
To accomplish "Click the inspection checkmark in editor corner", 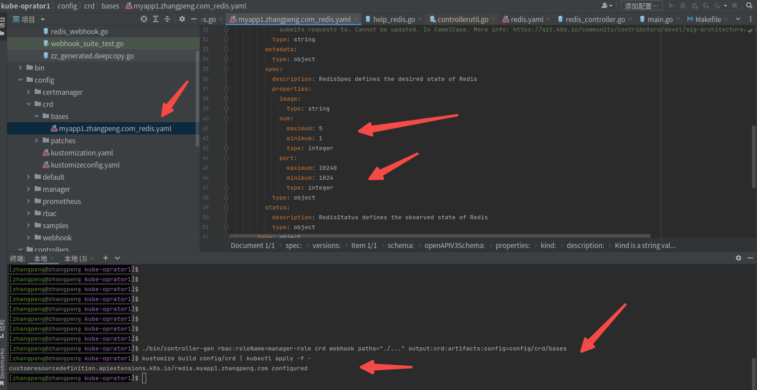I will click(750, 30).
